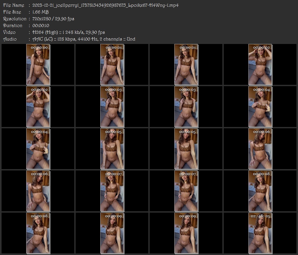Open the first 00:00:09 frame thumbnail
Screen dimensions: 298x255
112,233
